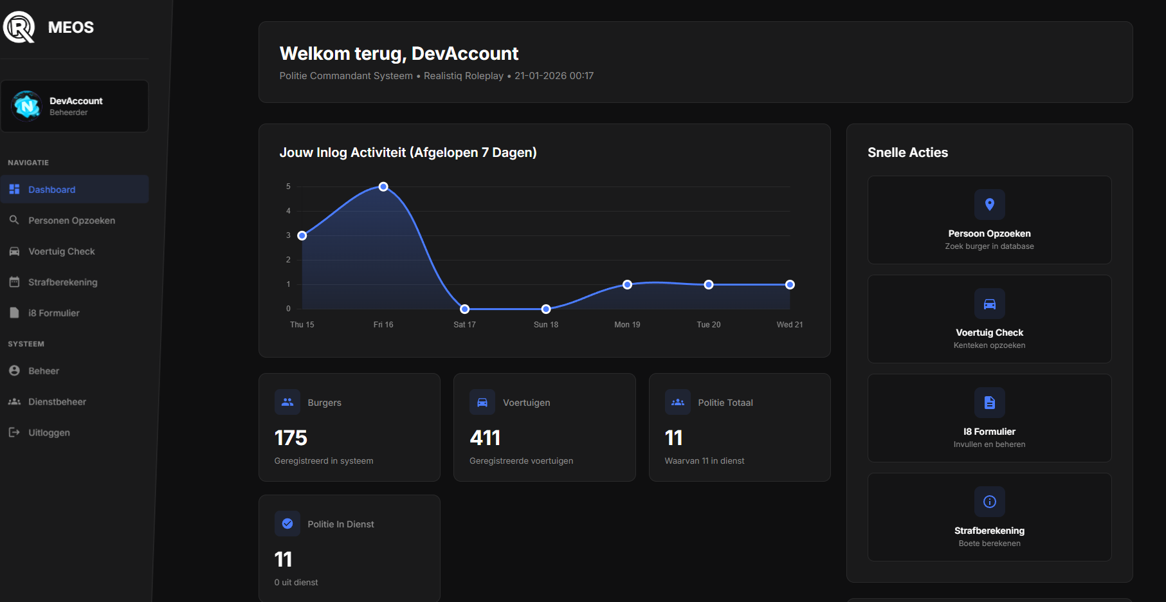Open the Dashboard navigation item
This screenshot has height=602, width=1166.
click(x=51, y=190)
